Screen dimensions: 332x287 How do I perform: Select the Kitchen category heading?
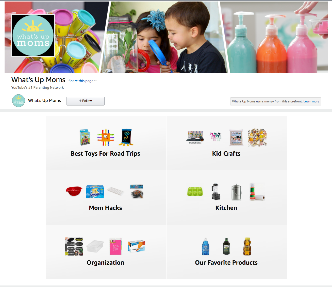[226, 208]
